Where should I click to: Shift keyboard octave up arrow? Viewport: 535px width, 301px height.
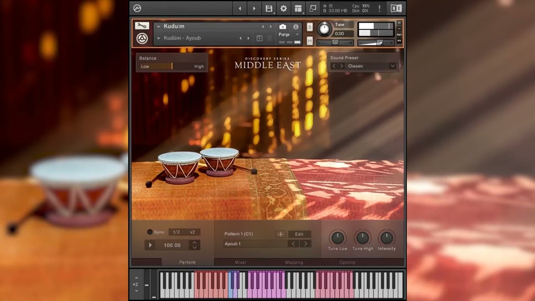point(136,278)
